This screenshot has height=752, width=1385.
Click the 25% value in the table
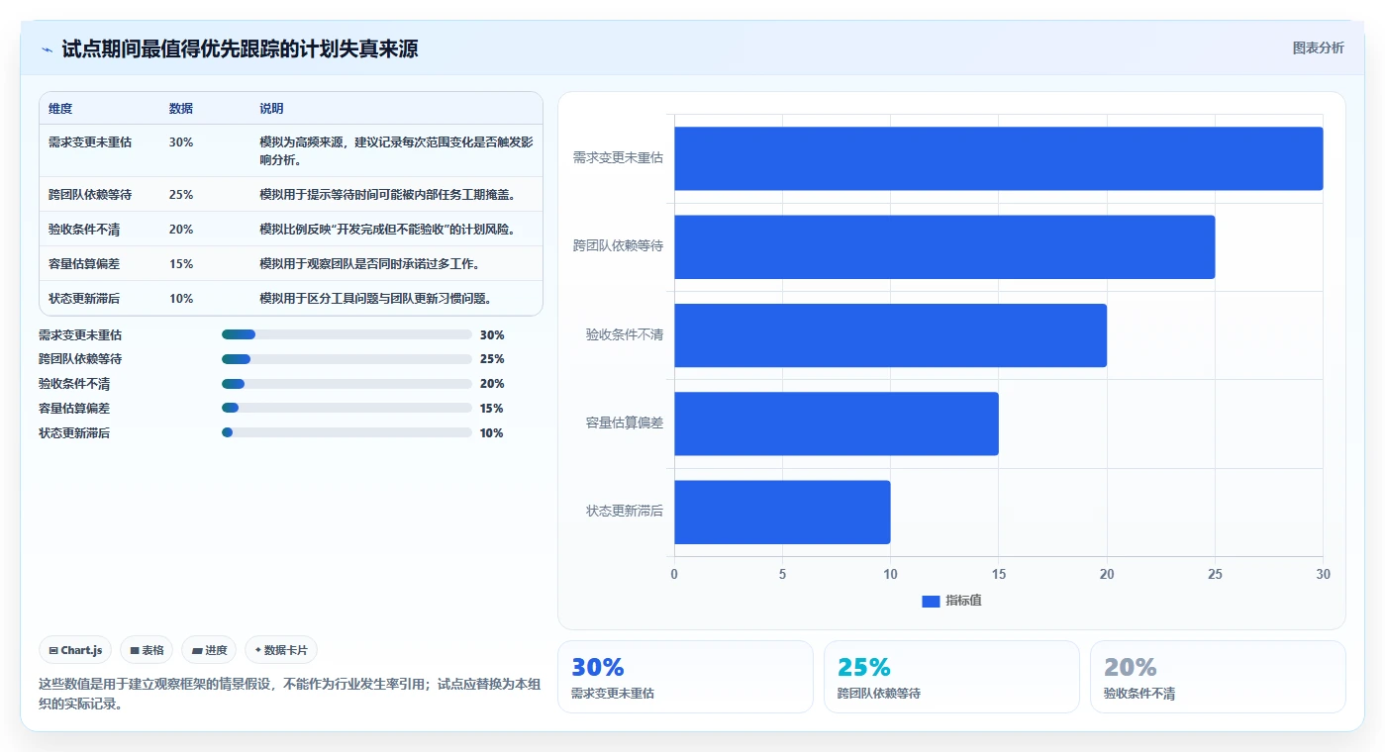coord(181,195)
